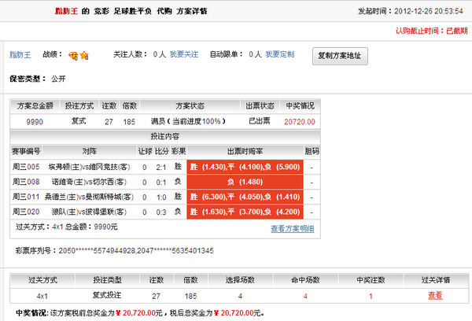Open 脂肪王 user profile link below header
The width and height of the screenshot is (472, 321).
(20, 55)
